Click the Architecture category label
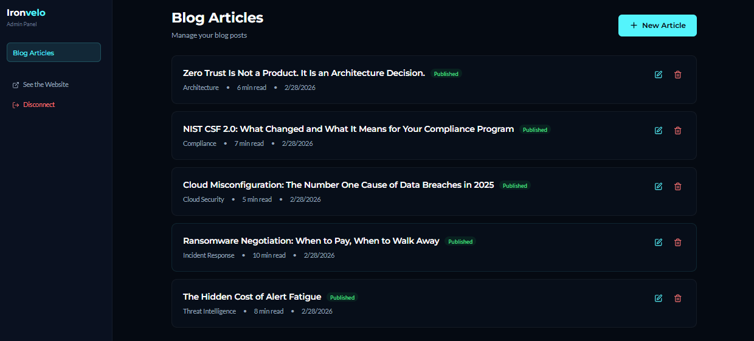This screenshot has height=341, width=754. 201,88
